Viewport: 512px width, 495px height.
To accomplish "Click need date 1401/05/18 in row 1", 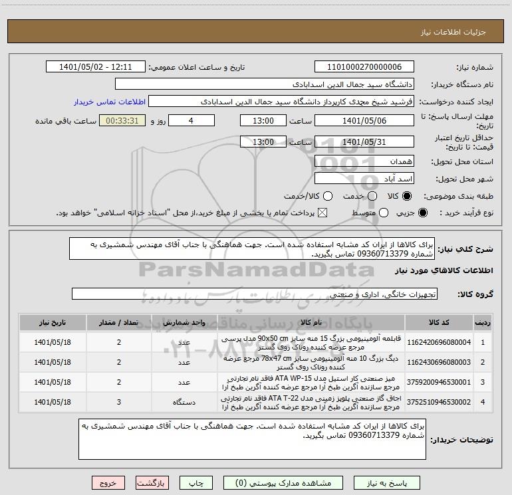I will coord(53,342).
